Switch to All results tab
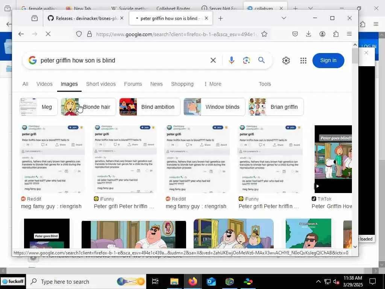The width and height of the screenshot is (385, 289). coord(25,84)
